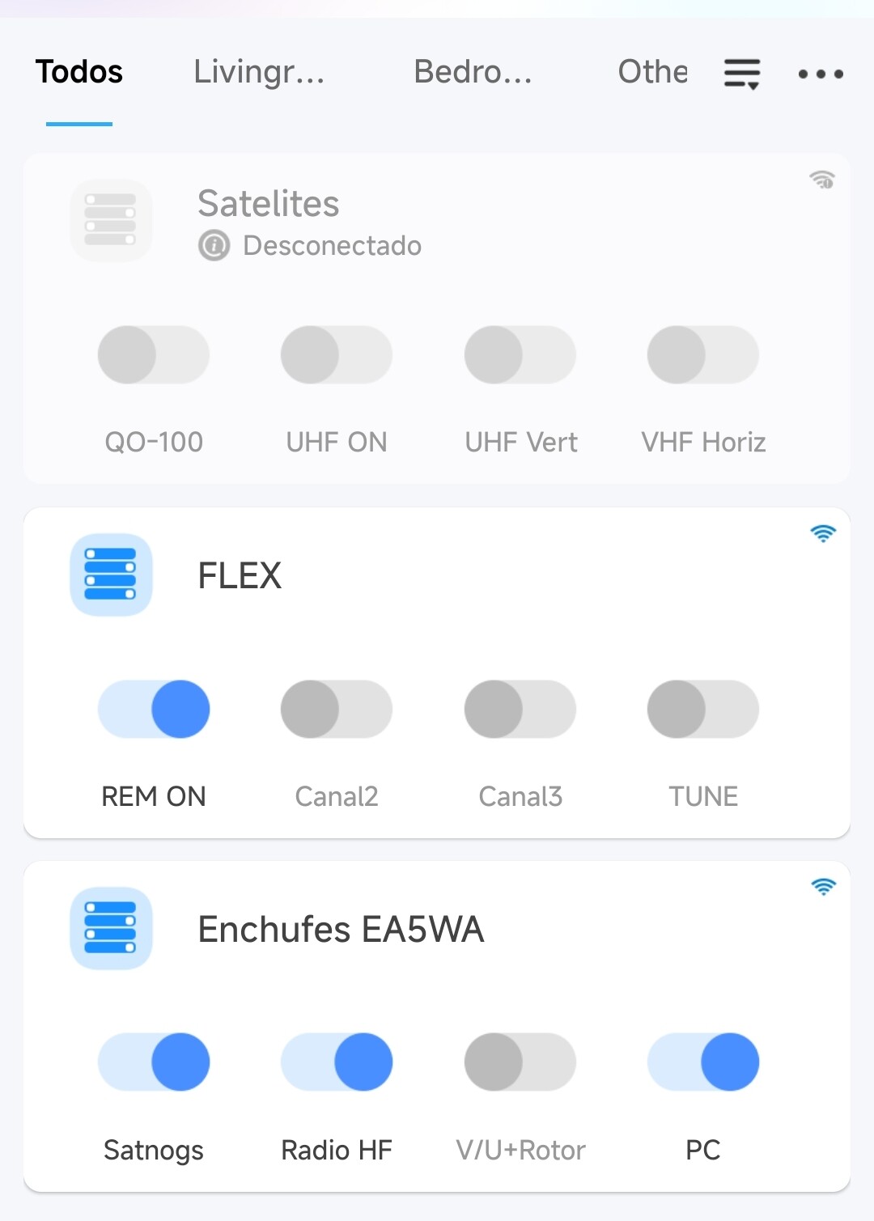
Task: Tap the FLEX device icon
Action: (x=111, y=574)
